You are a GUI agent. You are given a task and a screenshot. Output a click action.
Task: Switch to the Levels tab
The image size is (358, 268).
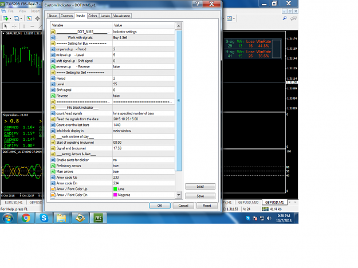105,16
